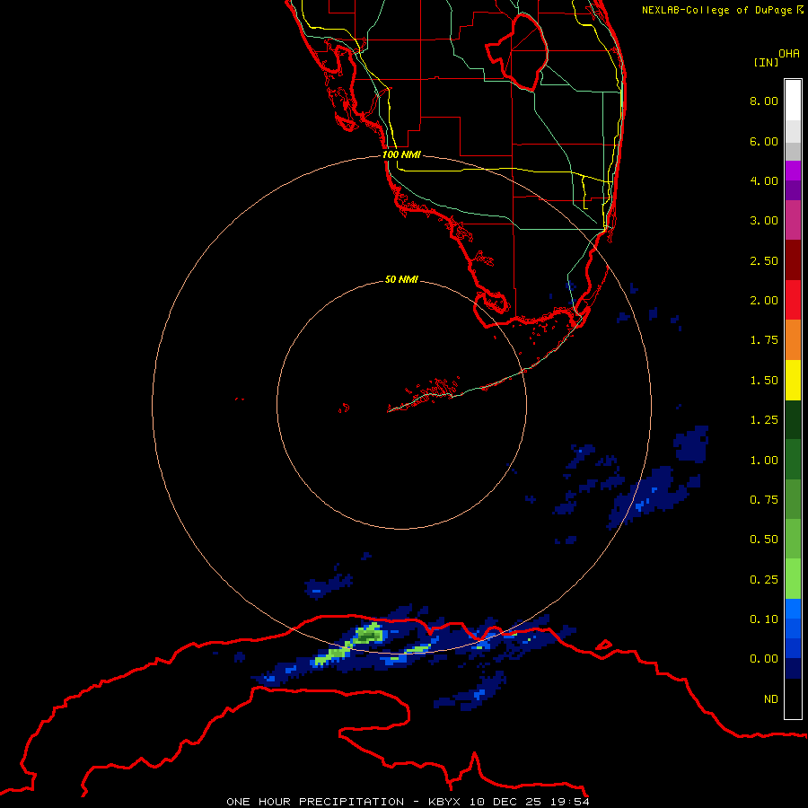Click the 50 NMI range ring label
This screenshot has height=808, width=808.
coord(401,279)
